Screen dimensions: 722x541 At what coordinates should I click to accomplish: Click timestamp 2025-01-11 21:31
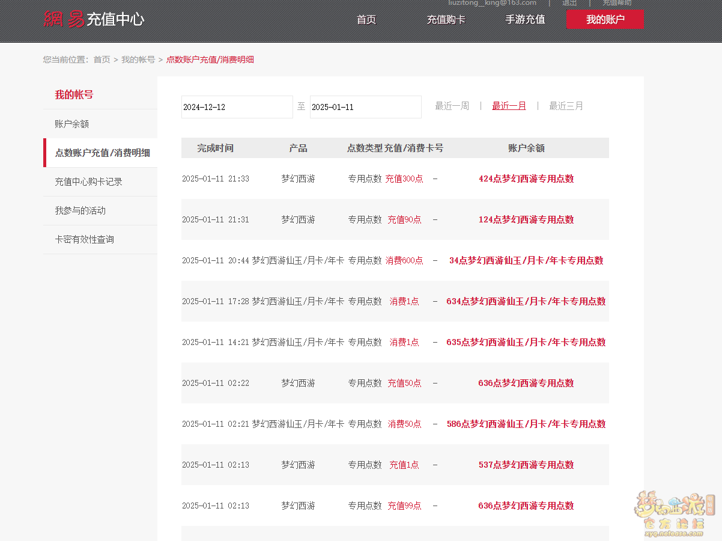pos(216,219)
